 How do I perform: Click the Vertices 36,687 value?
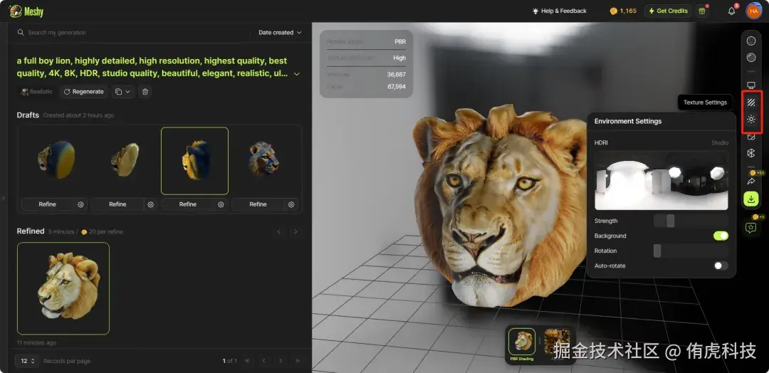pyautogui.click(x=397, y=75)
